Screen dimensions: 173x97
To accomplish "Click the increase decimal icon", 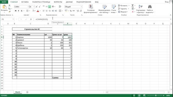I will [78, 11].
